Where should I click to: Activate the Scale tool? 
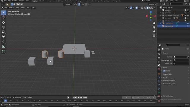(4, 32)
